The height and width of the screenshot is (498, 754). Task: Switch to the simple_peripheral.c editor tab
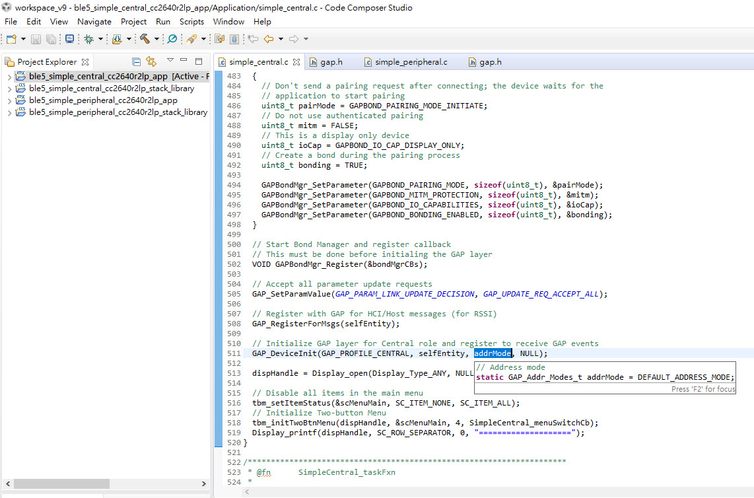(x=411, y=62)
